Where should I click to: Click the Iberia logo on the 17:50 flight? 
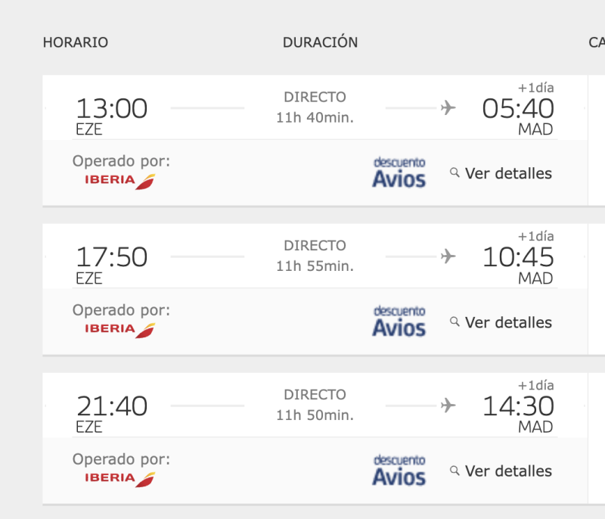[x=119, y=330]
